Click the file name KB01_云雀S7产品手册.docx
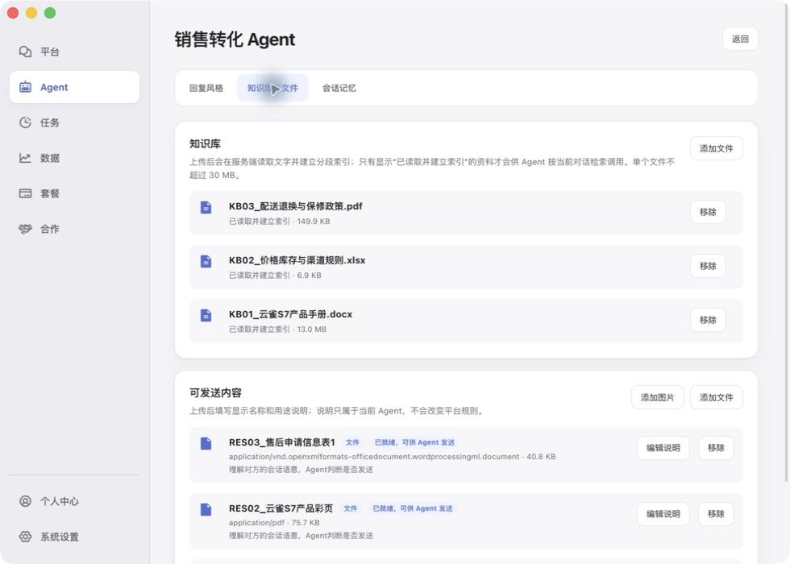Viewport: 790px width, 564px height. point(291,314)
